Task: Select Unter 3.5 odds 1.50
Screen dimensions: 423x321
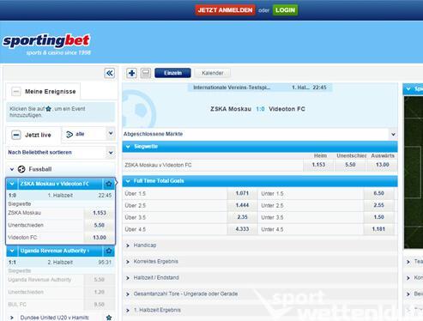Action: click(x=378, y=217)
